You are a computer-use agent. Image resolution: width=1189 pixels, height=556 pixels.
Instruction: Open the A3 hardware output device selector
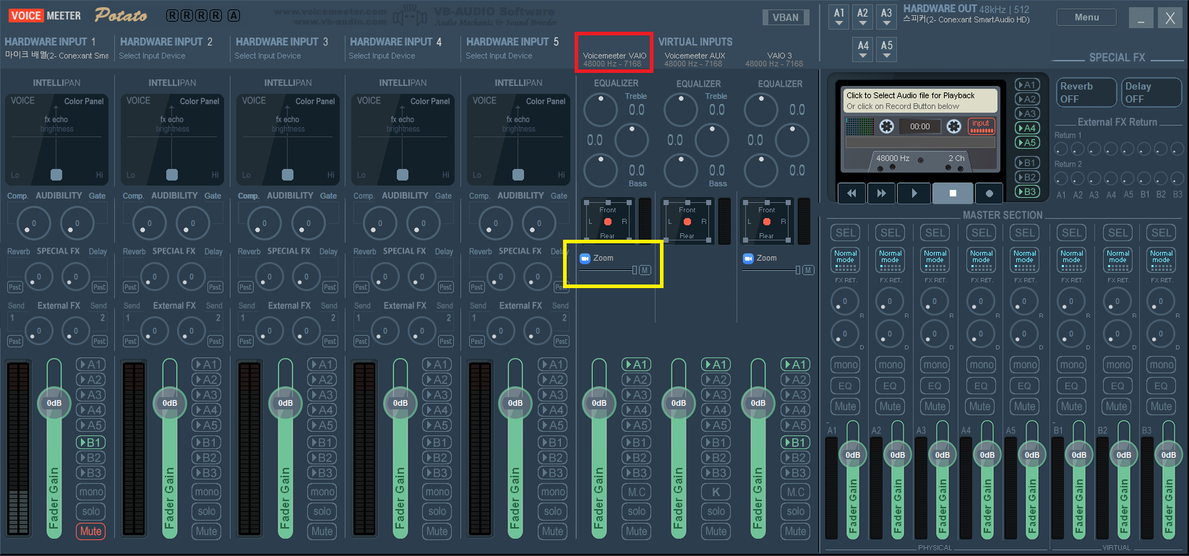(x=886, y=17)
